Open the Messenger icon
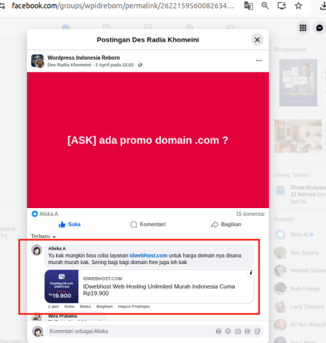 click(319, 28)
